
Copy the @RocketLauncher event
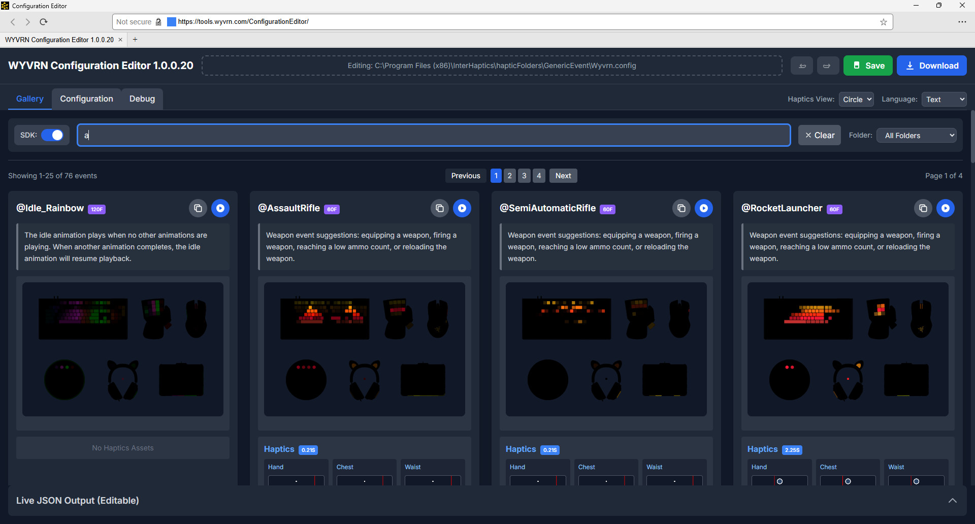point(923,208)
